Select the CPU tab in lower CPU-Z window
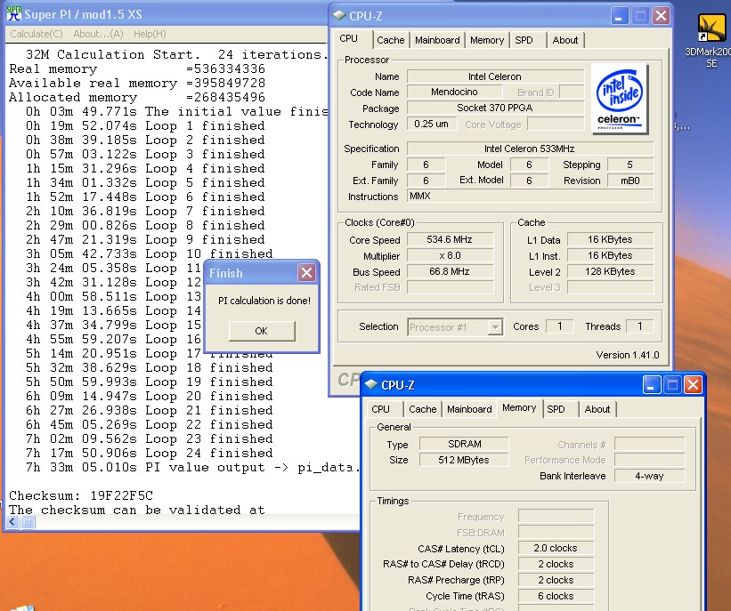The image size is (731, 611). 380,409
